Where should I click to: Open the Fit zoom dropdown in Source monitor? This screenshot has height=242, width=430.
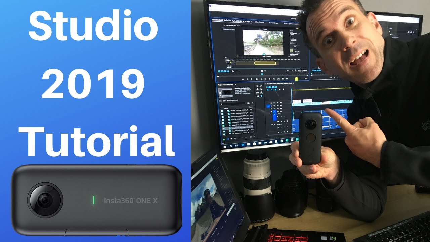click(x=236, y=71)
